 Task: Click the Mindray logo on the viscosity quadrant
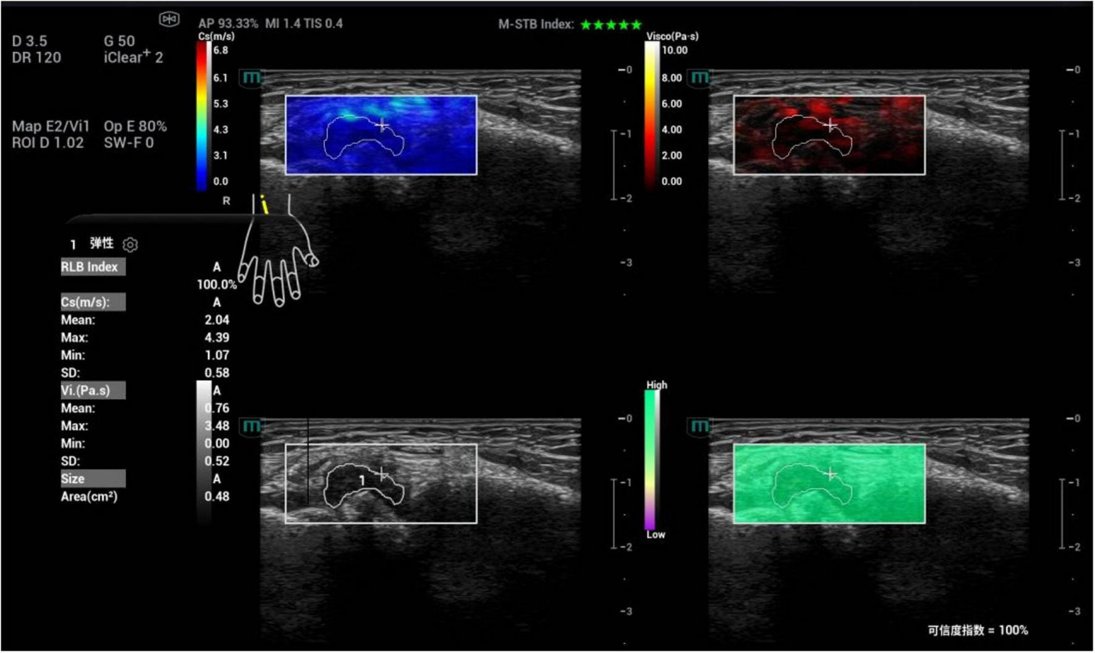[699, 78]
